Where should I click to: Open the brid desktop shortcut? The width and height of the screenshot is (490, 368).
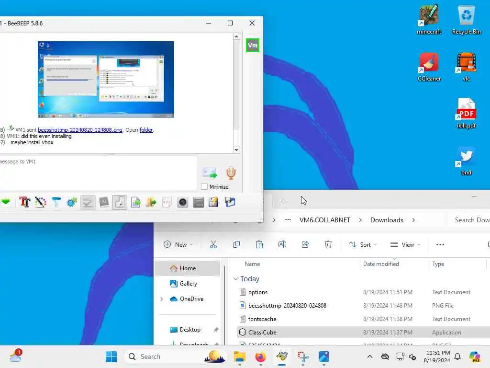pos(466,161)
